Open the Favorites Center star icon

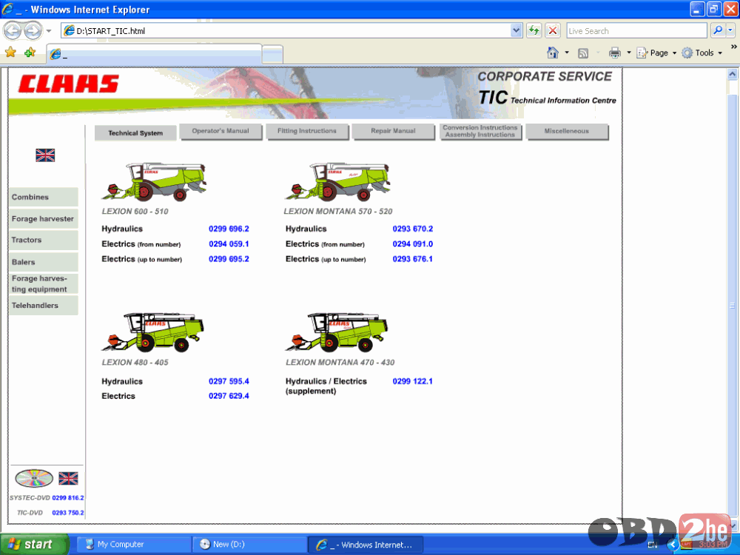11,53
